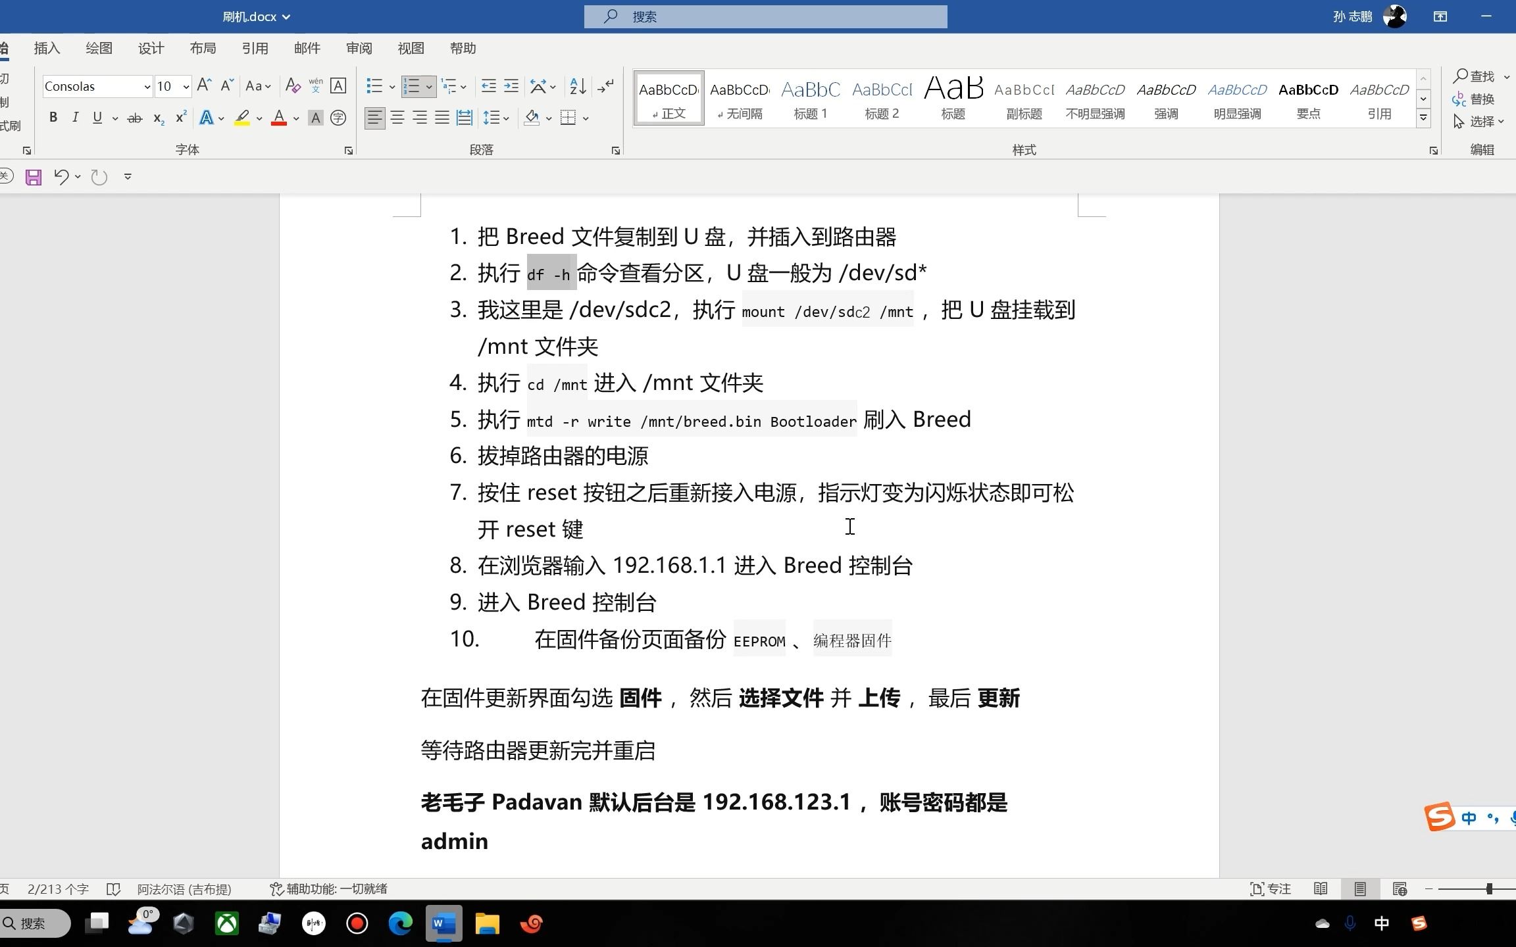Toggle superscript formatting
Viewport: 1516px width, 947px height.
[181, 118]
